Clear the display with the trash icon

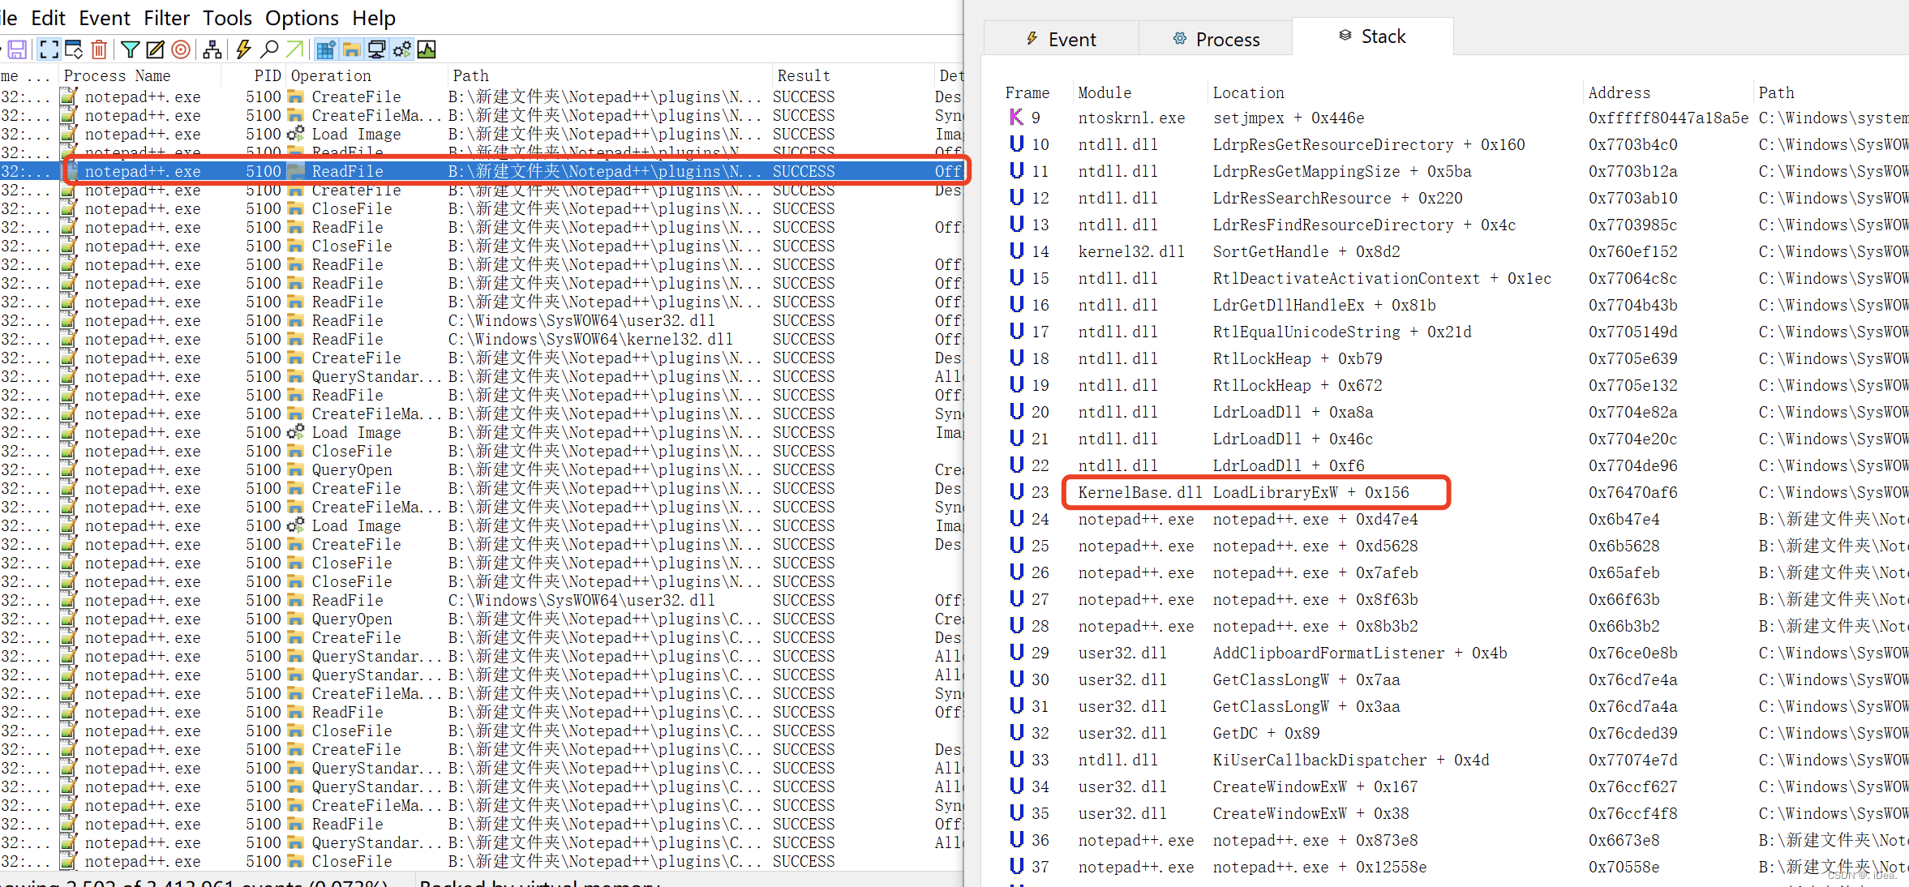pyautogui.click(x=99, y=50)
